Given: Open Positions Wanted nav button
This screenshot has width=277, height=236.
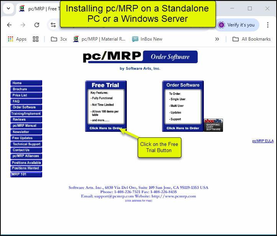Looking at the screenshot, I should [x=26, y=168].
